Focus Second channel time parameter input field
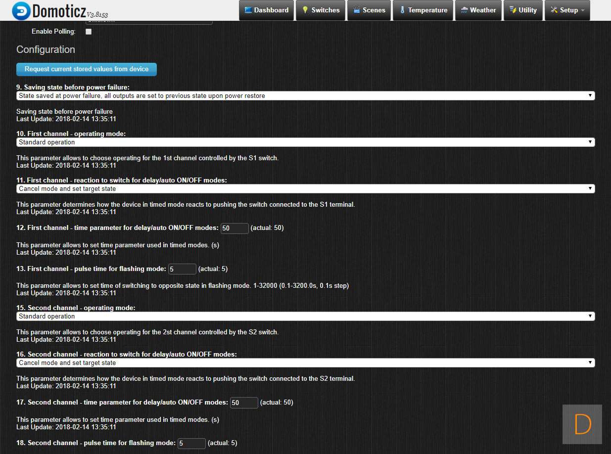The width and height of the screenshot is (611, 454). (244, 403)
